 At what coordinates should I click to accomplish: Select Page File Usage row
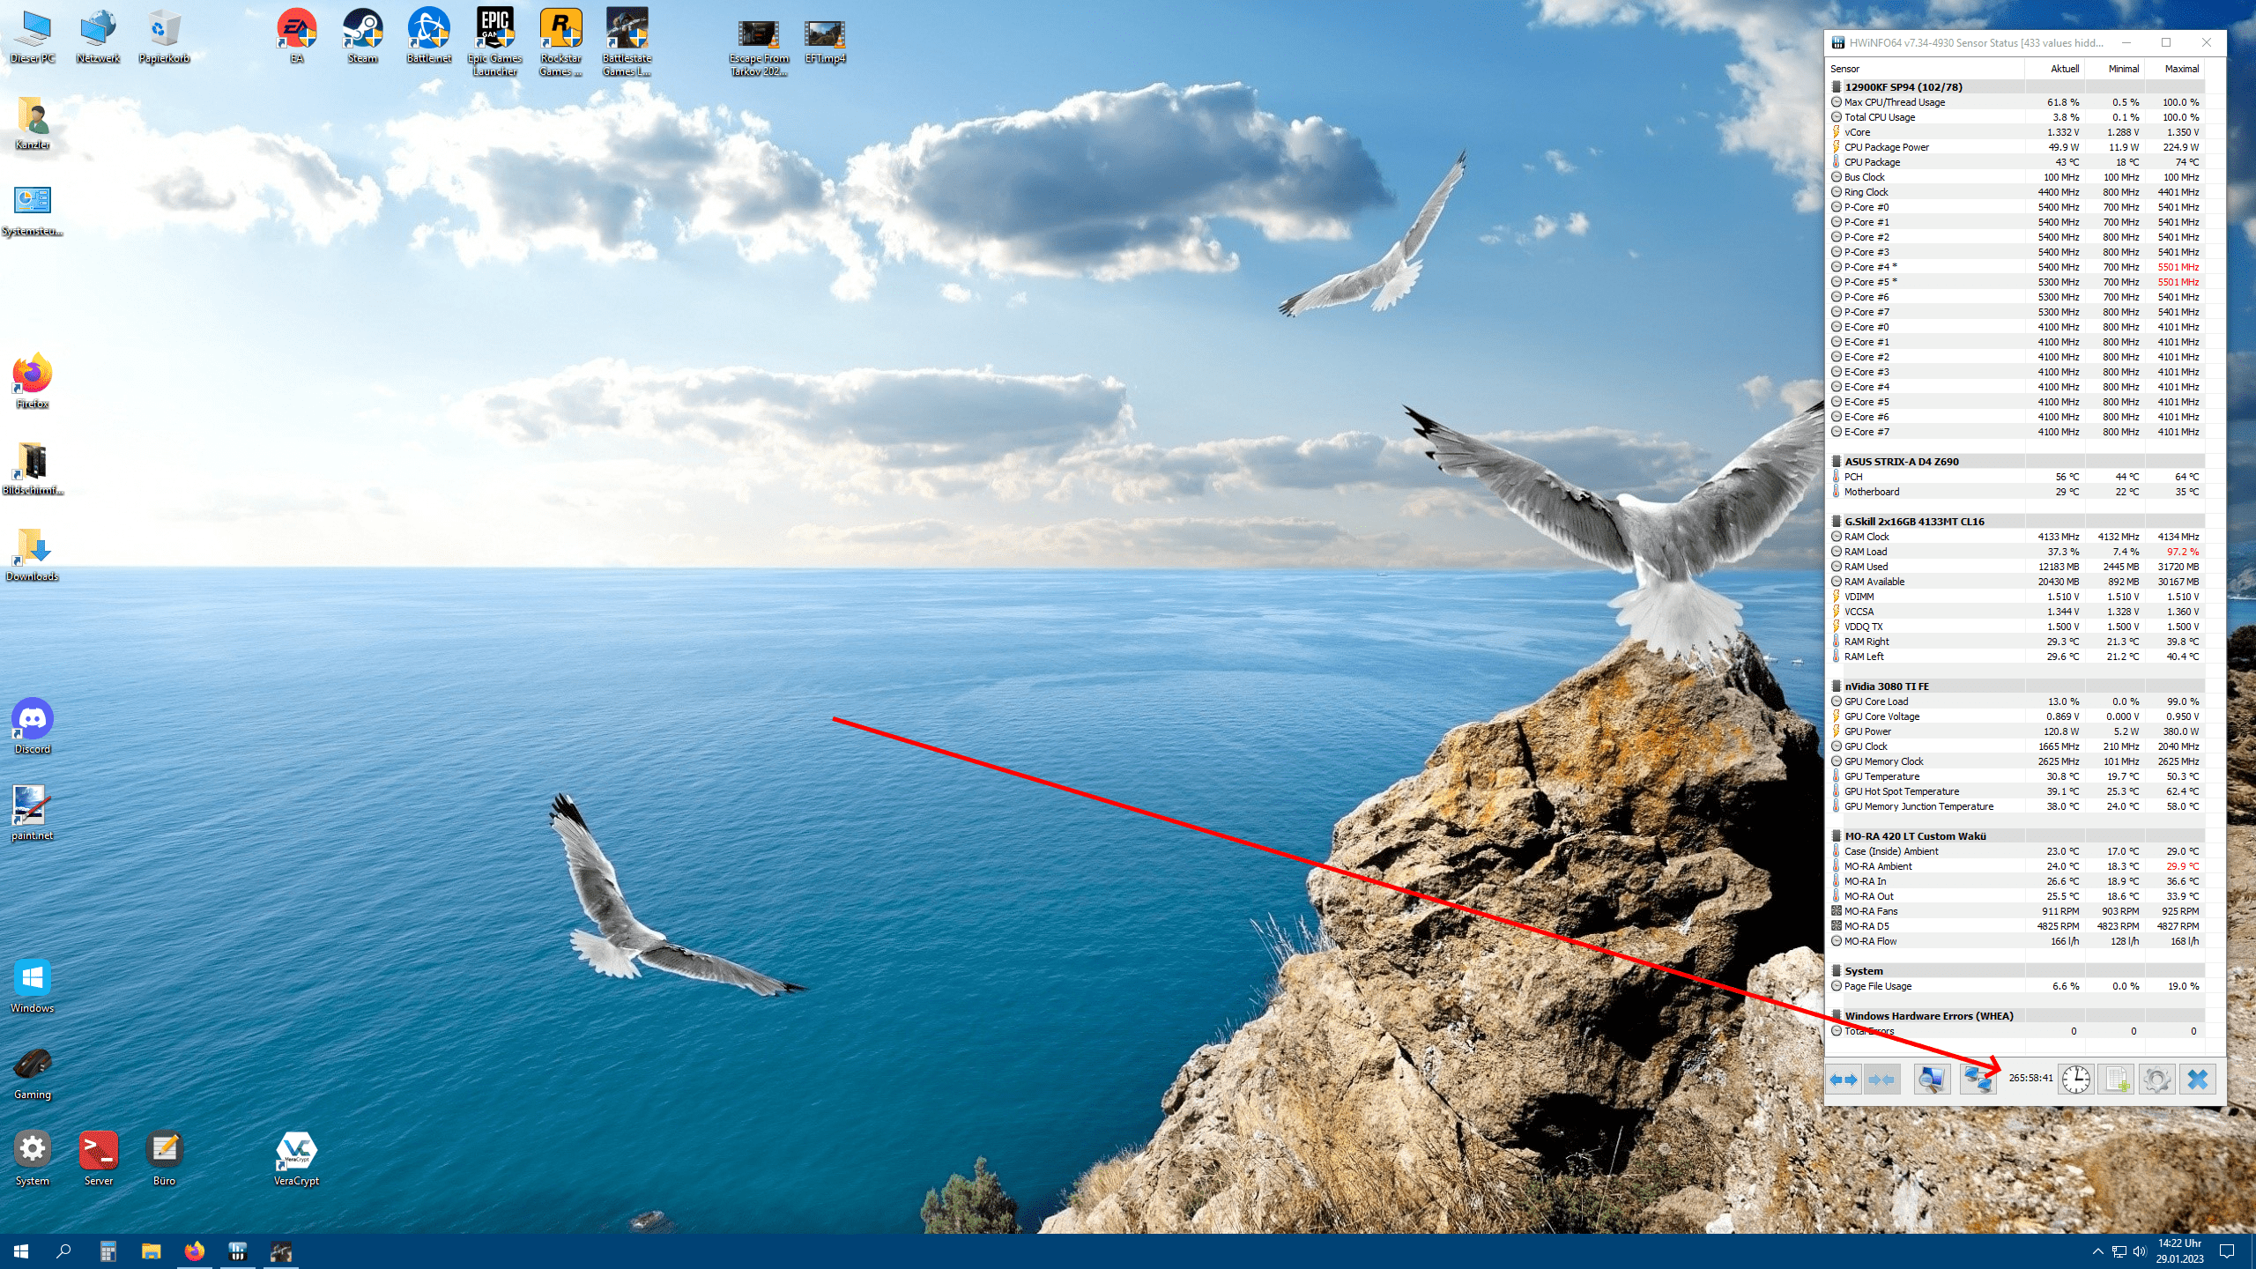tap(2015, 986)
